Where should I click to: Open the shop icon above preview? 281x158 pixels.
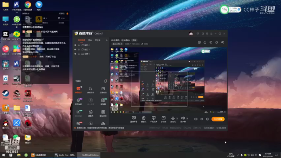tap(199, 42)
